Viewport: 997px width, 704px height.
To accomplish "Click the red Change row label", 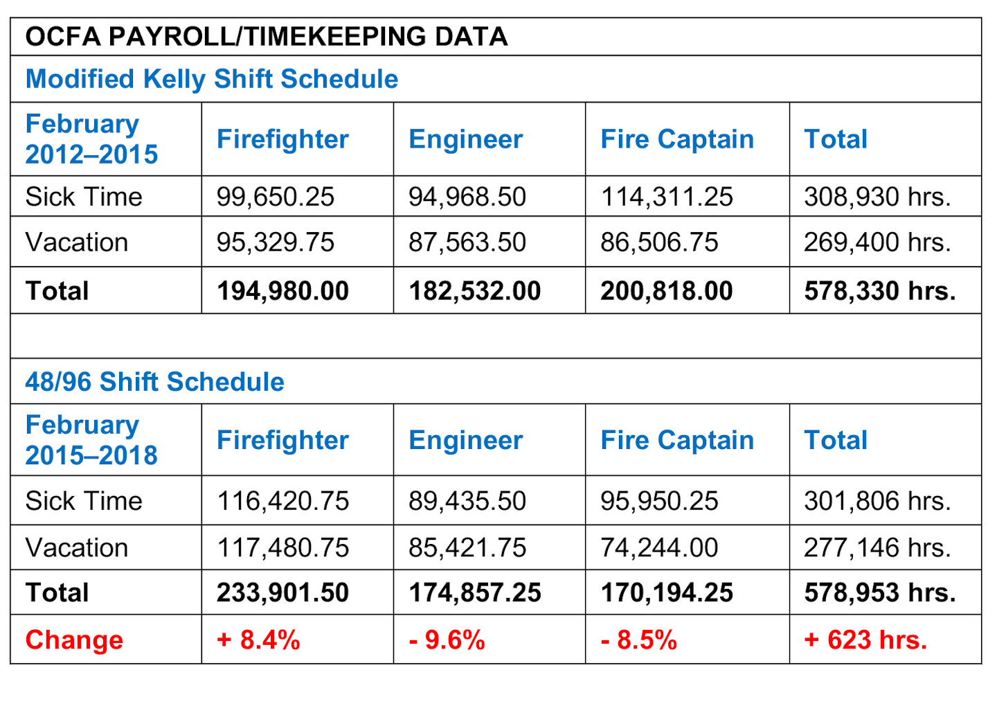I will pos(74,640).
